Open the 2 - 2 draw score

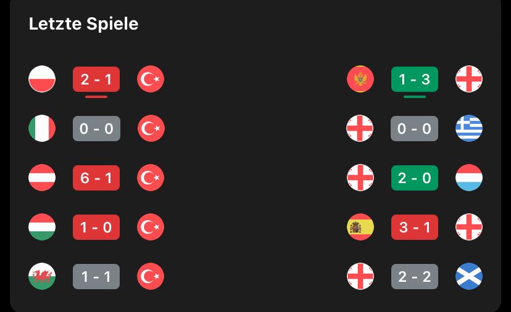point(415,276)
